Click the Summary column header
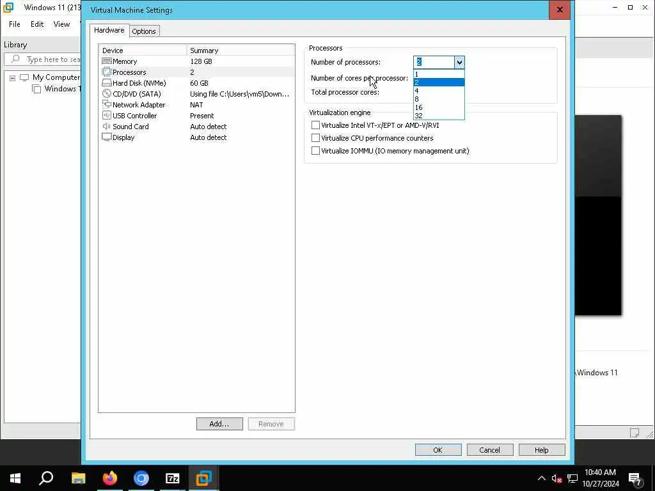The height and width of the screenshot is (491, 655). point(241,50)
